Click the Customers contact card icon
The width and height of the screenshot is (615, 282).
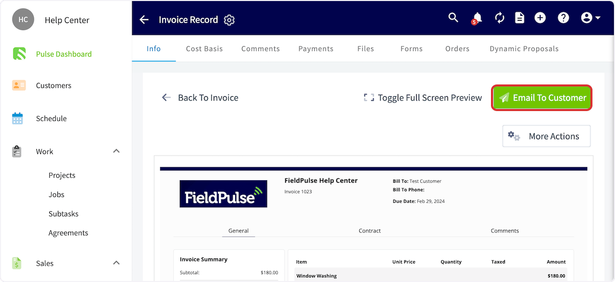point(18,85)
